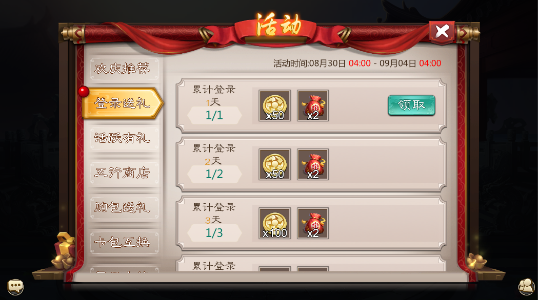Tap the red lucky bag in day 3 reward

point(312,223)
